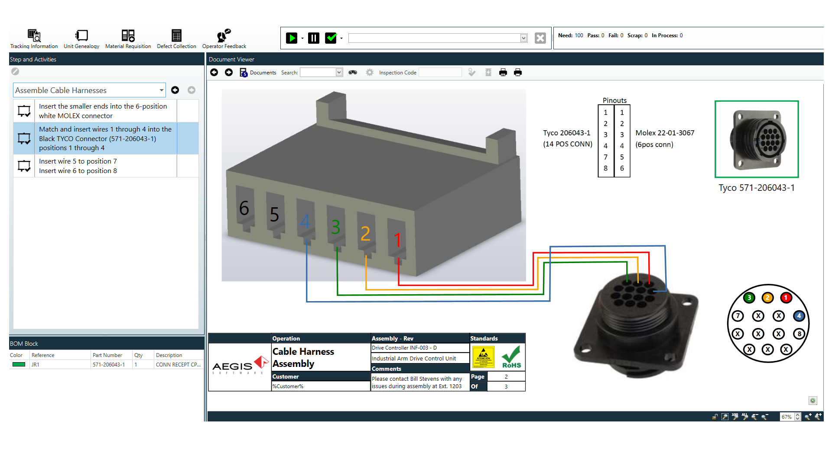Click the gear settings icon in viewer toolbar
Image resolution: width=832 pixels, height=450 pixels.
[370, 72]
